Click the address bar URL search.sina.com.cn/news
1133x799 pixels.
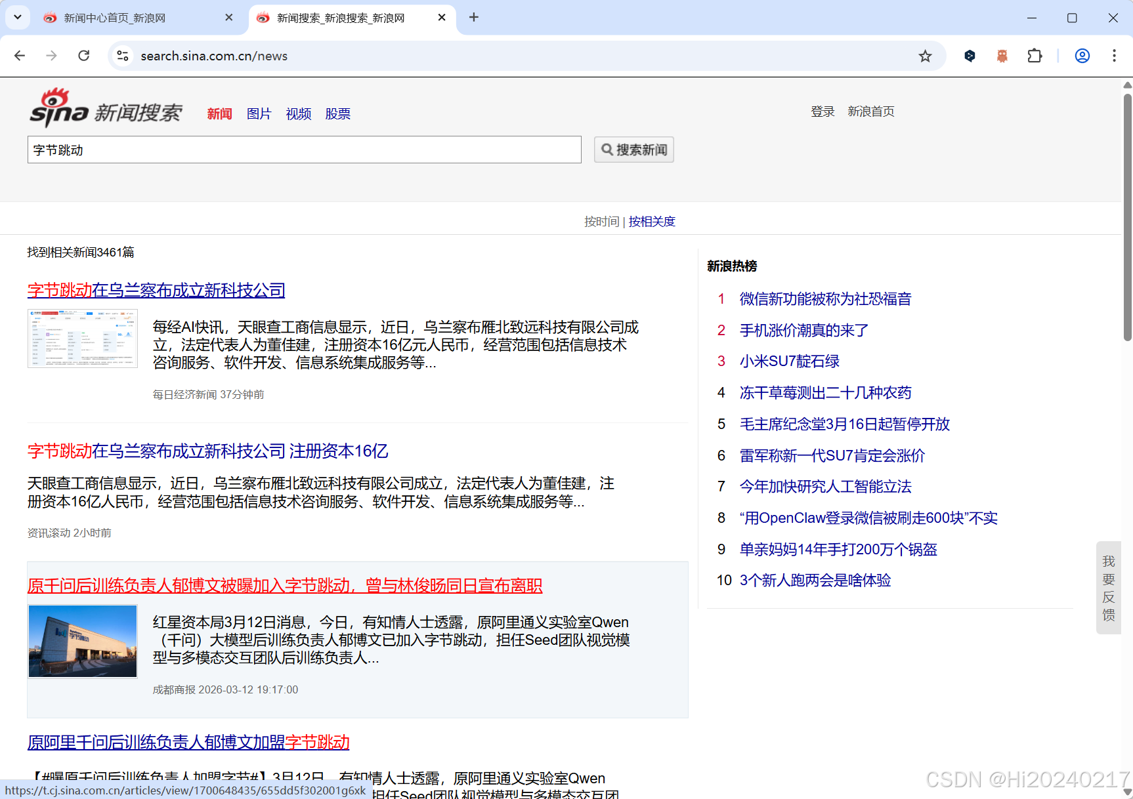[x=214, y=56]
